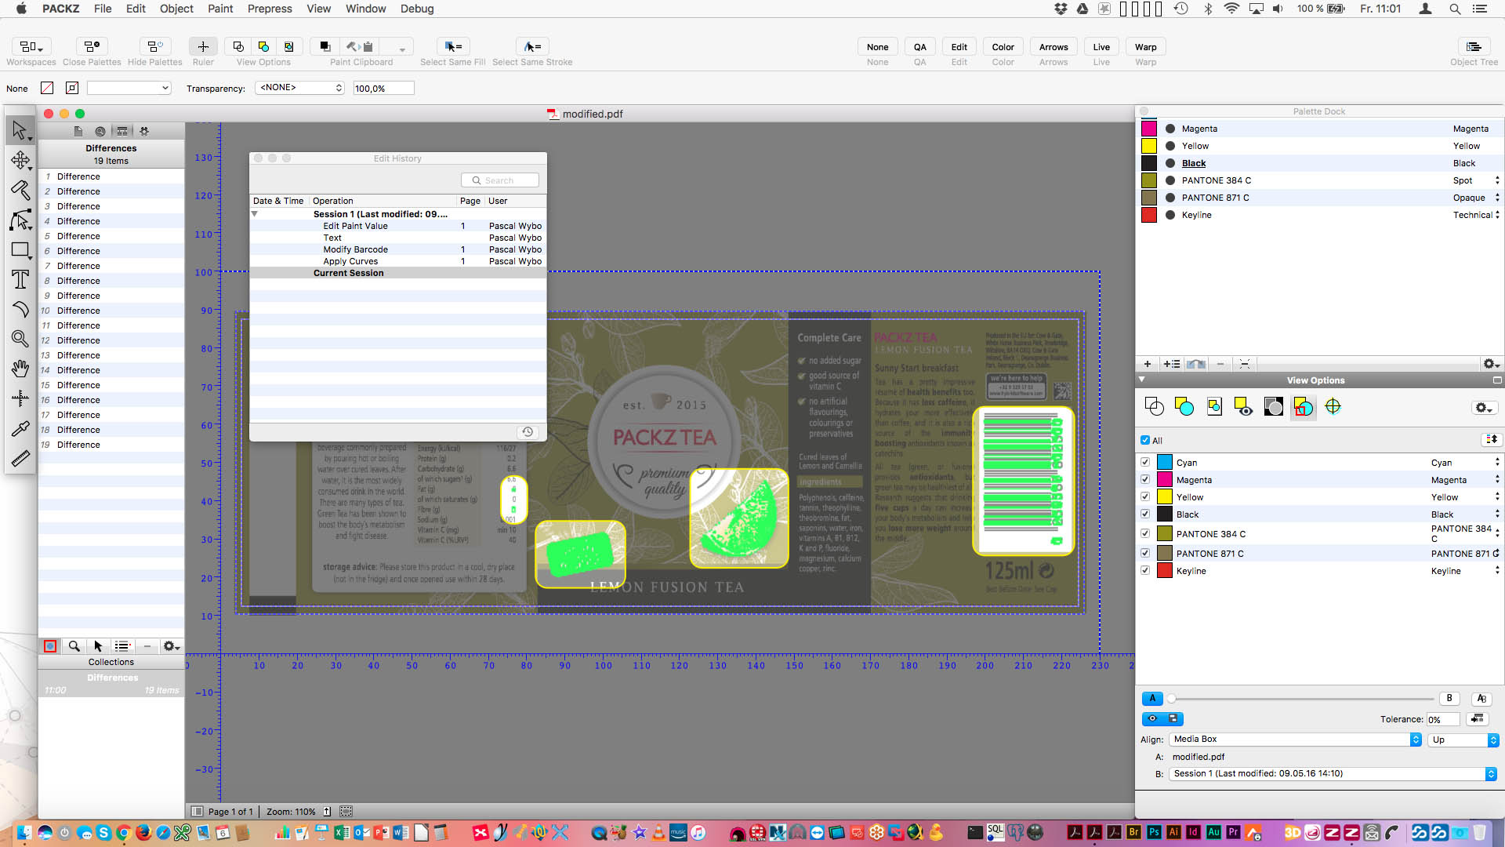Open the Paint menu
This screenshot has width=1505, height=847.
pos(220,9)
